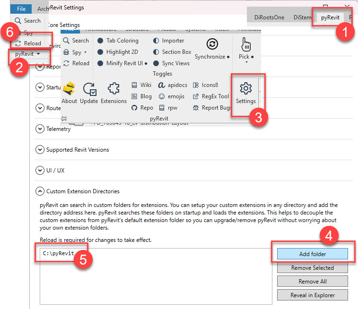Image resolution: width=358 pixels, height=309 pixels.
Task: Open apidocs
Action: pos(173,85)
